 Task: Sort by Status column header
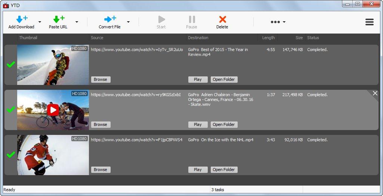[x=313, y=38]
